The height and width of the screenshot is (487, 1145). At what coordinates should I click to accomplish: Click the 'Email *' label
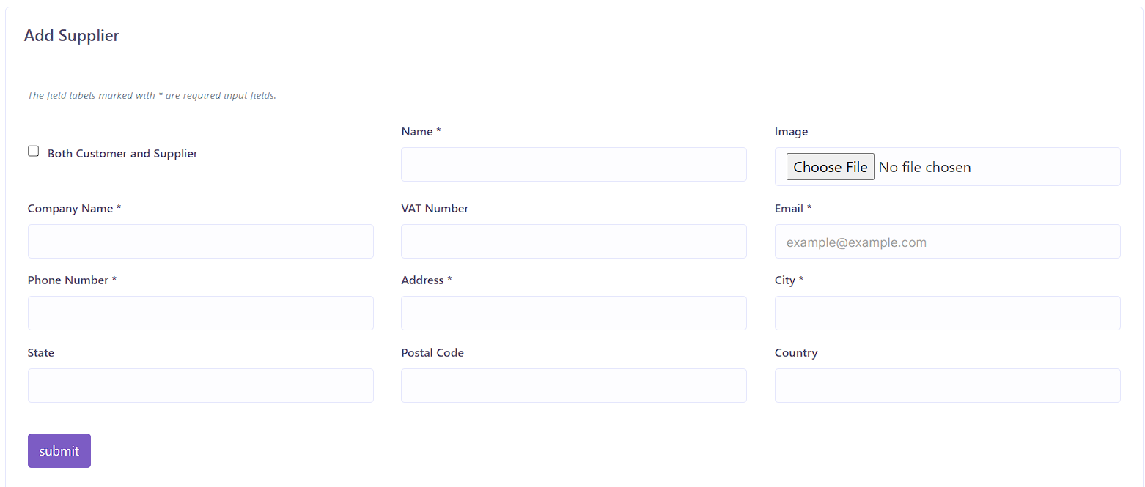pos(793,209)
